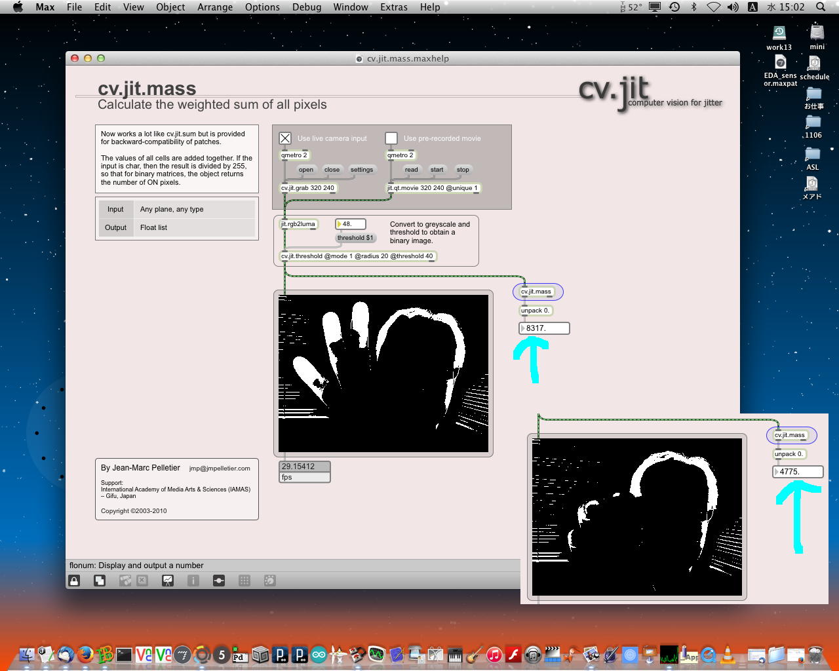Open the object palette cylinders icon
Viewport: 839px width, 671px height.
(x=125, y=581)
